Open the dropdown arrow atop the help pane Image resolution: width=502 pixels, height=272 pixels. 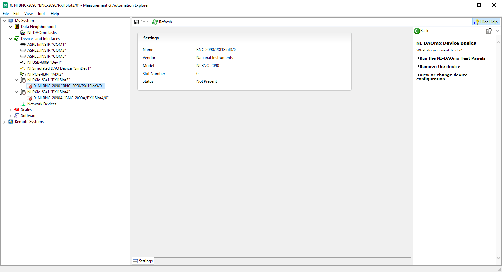pos(497,31)
